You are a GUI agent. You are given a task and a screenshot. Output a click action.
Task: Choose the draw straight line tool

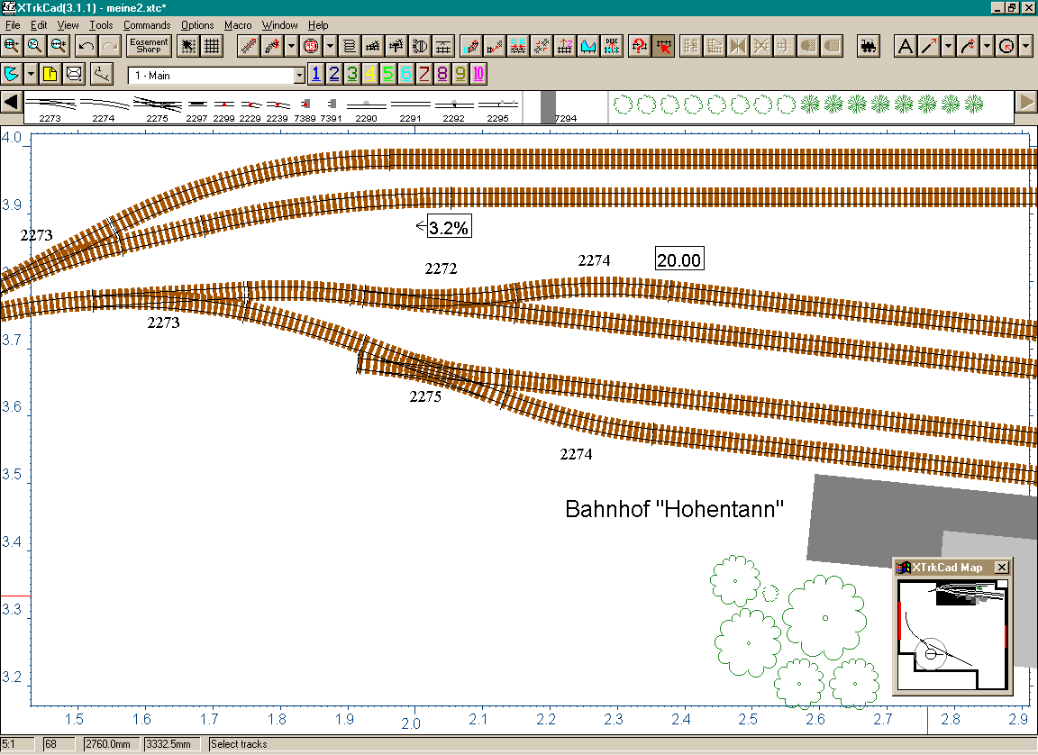pos(928,45)
